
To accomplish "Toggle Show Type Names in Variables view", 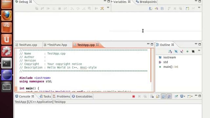I will pos(151,9).
